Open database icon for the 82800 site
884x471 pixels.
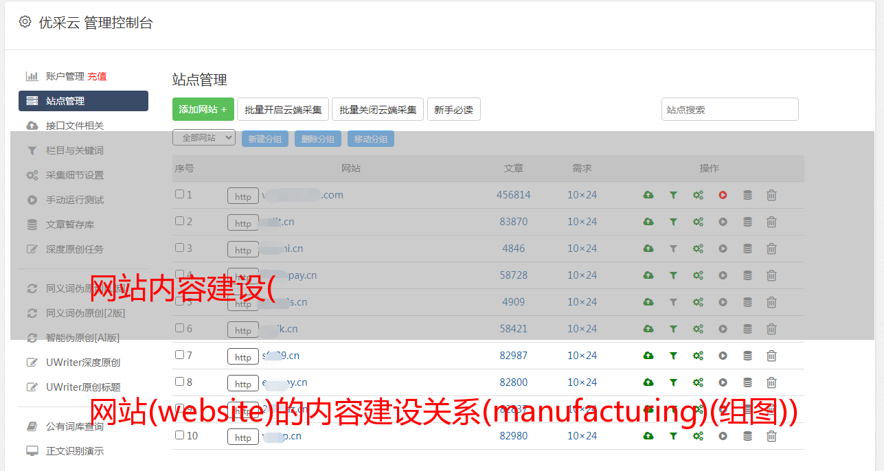point(747,382)
